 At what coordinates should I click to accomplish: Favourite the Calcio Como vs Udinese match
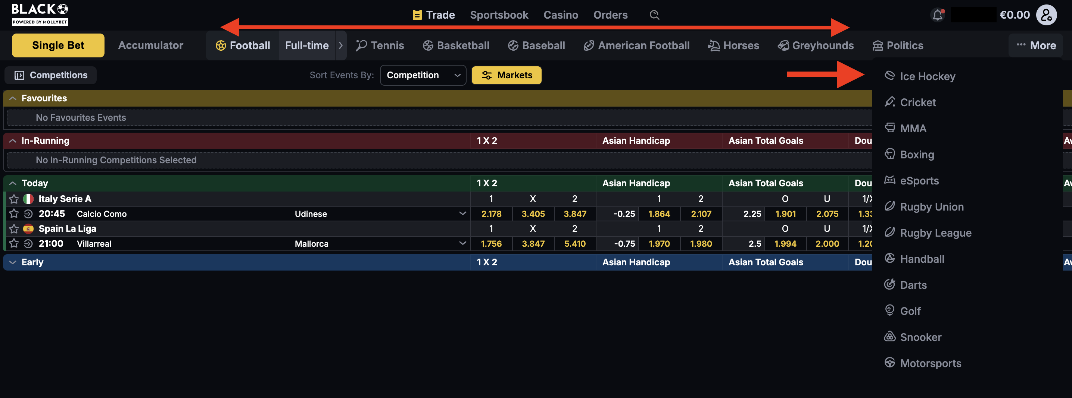click(14, 214)
